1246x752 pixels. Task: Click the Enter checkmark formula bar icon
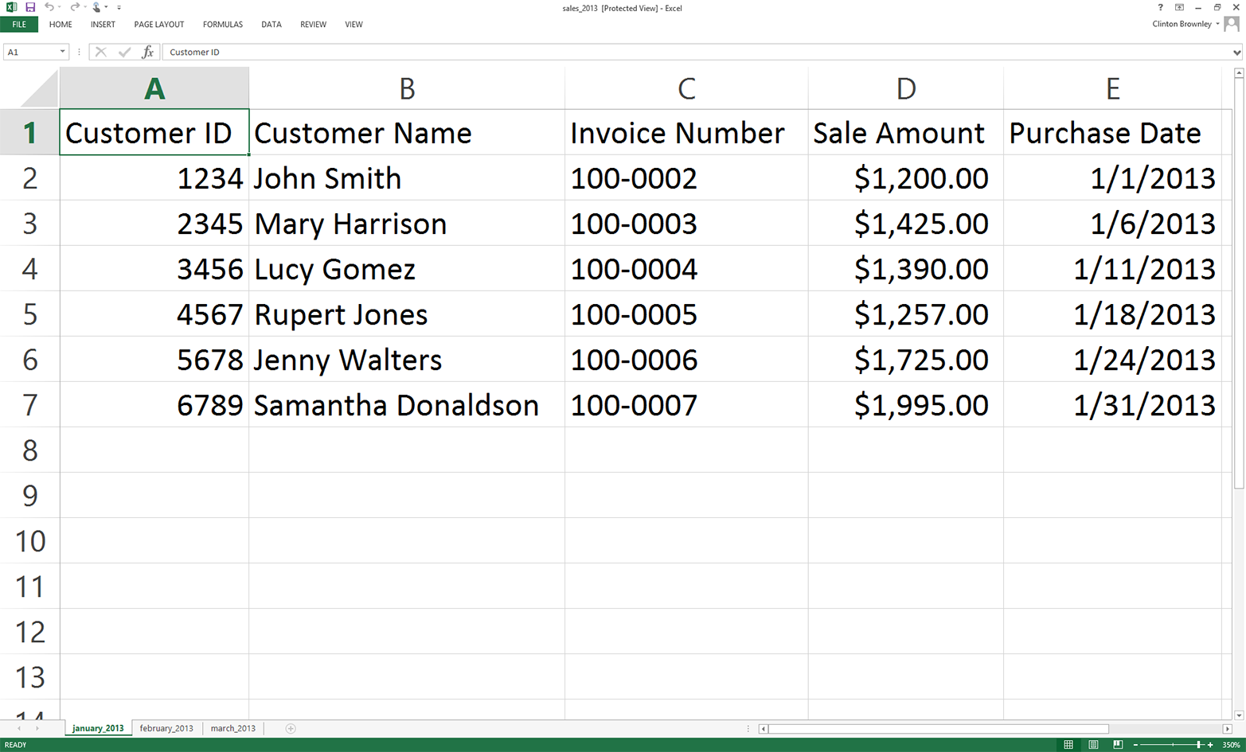pos(124,52)
